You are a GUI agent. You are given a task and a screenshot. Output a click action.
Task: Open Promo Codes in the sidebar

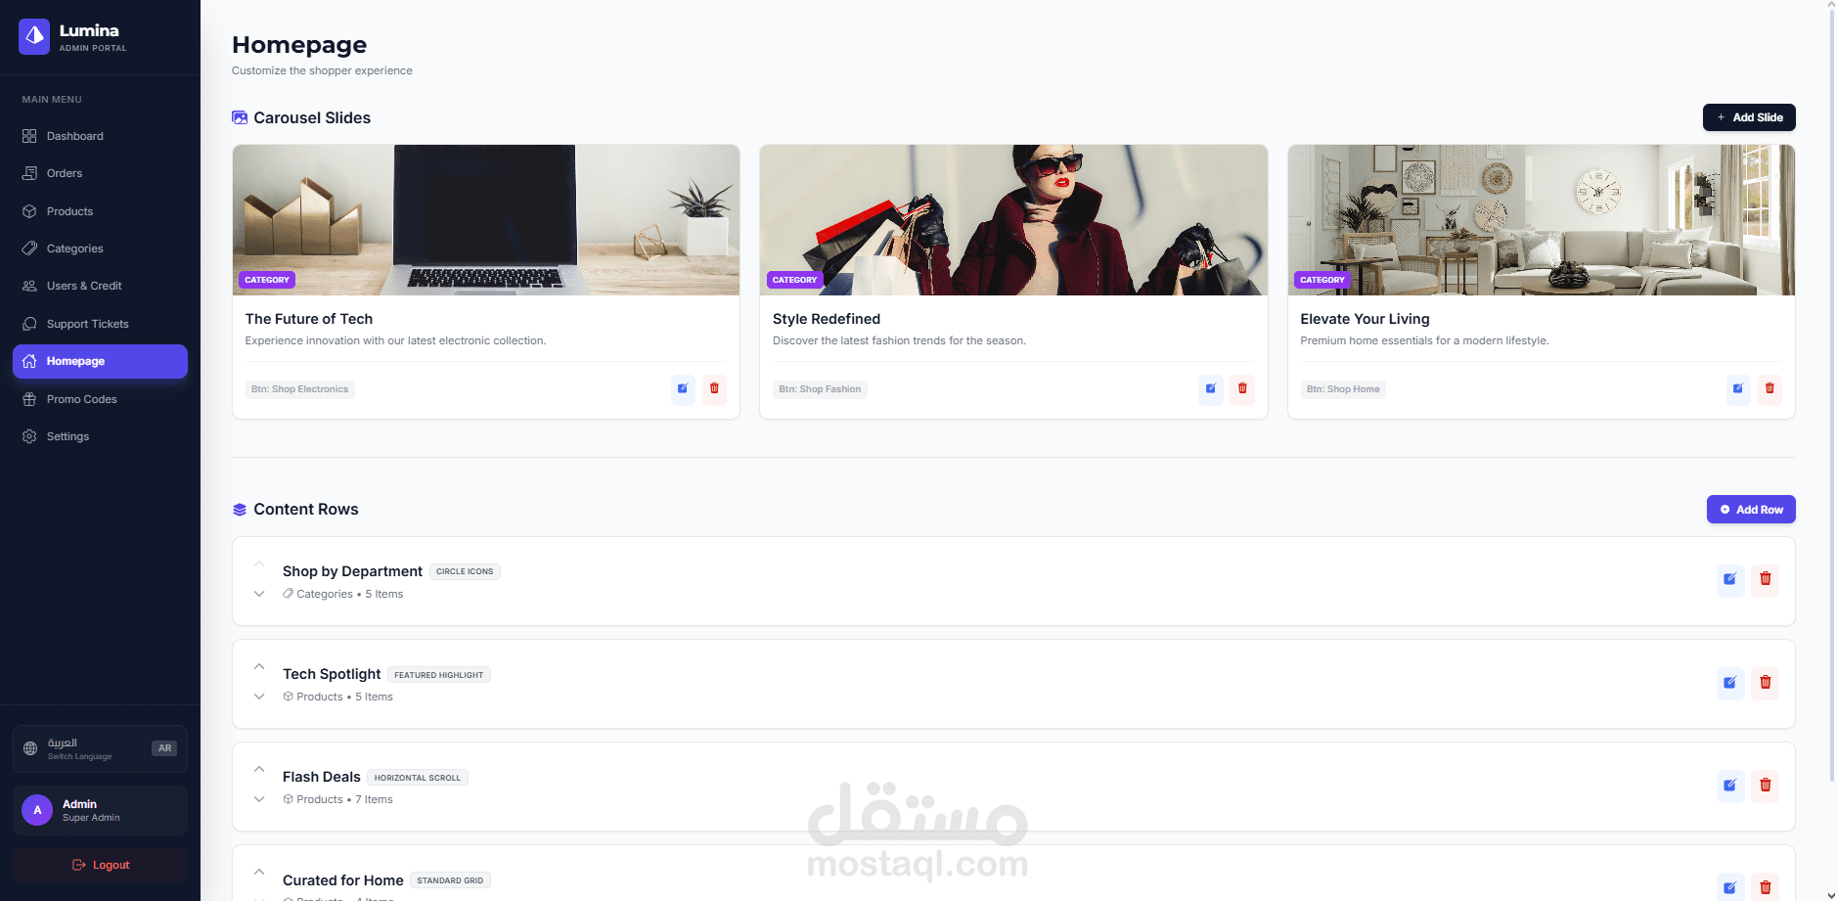(100, 399)
